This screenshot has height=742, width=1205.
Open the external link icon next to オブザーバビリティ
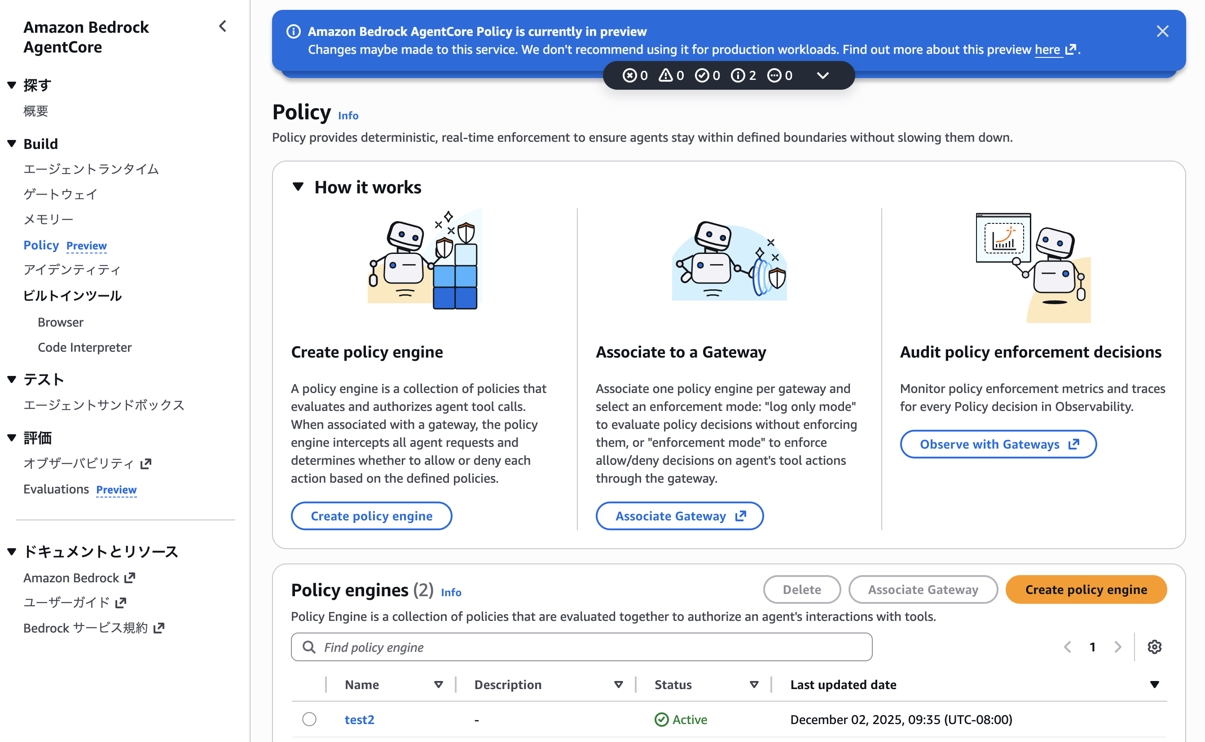tap(146, 464)
